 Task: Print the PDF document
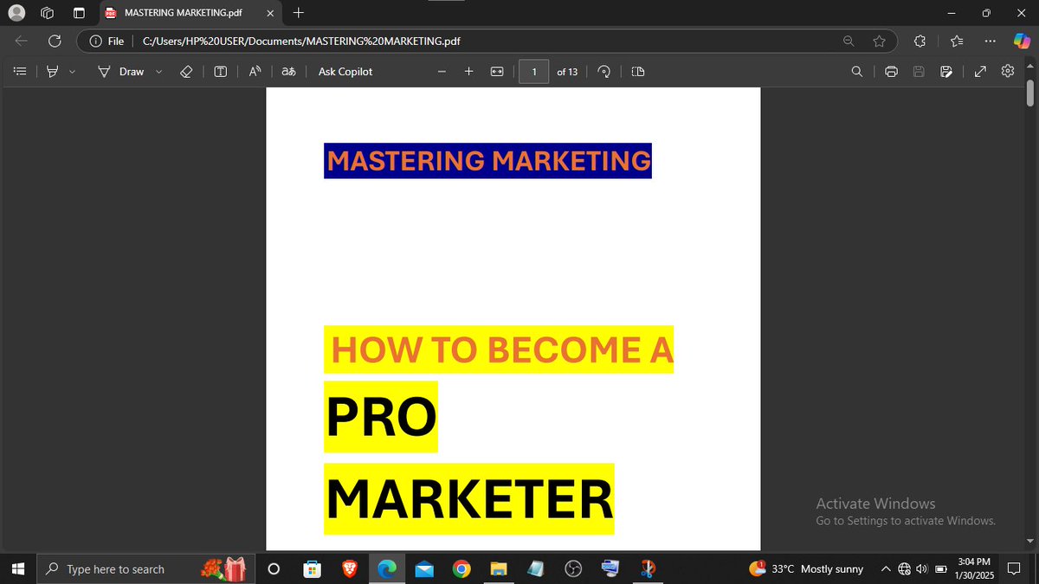(891, 72)
